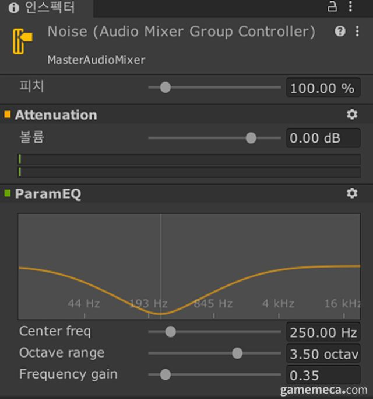This screenshot has height=399, width=373.
Task: Click the Attenuation section header
Action: coord(56,115)
